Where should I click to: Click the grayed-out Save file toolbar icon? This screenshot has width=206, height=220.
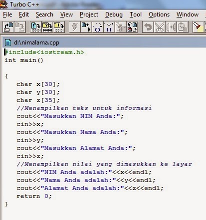click(20, 27)
